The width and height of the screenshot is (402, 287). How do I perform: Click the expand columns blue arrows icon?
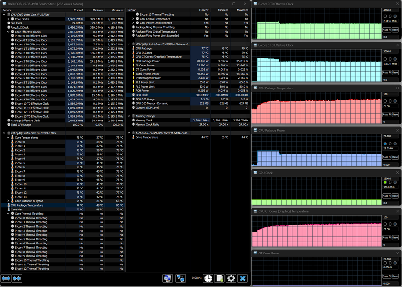point(6,278)
